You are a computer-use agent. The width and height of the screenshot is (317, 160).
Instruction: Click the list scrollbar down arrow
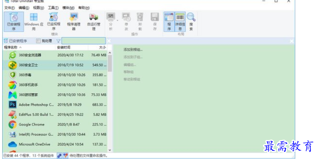[x=110, y=150]
